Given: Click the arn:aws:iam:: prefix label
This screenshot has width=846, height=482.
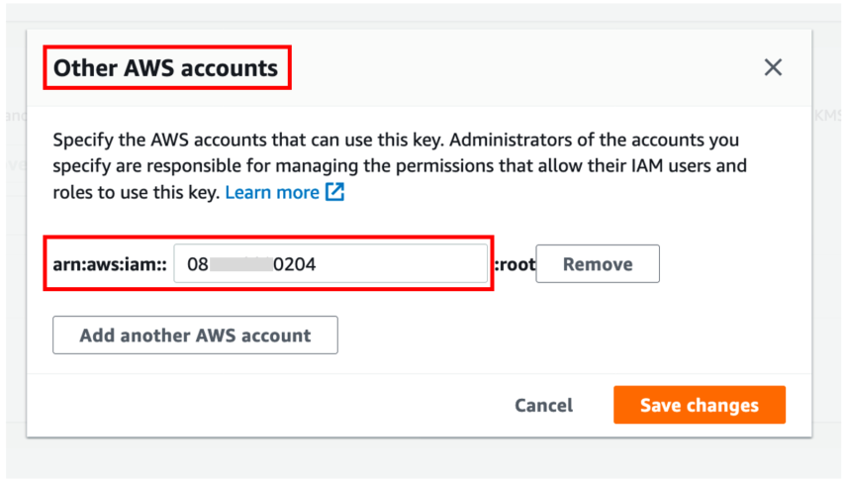Looking at the screenshot, I should pyautogui.click(x=110, y=264).
